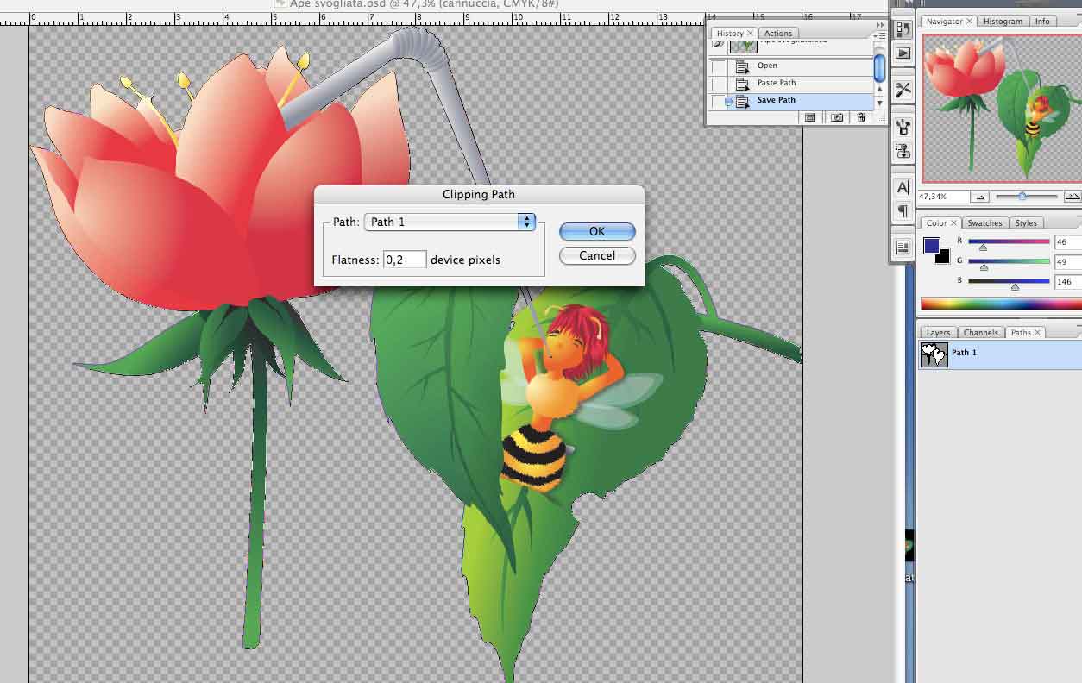Close the Color tab with X
Viewport: 1082px width, 683px height.
point(953,222)
